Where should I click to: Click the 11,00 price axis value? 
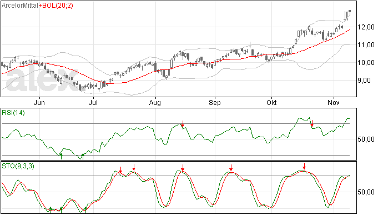tap(366, 45)
